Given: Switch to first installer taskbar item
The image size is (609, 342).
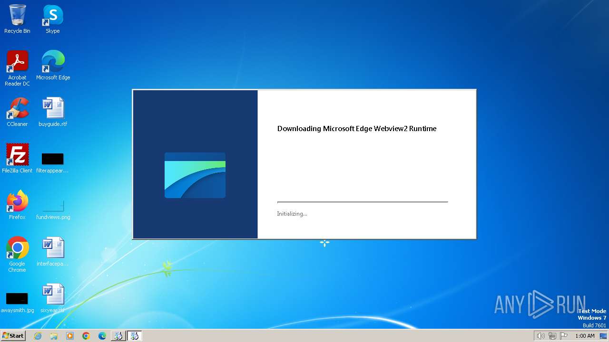Looking at the screenshot, I should click(x=118, y=336).
